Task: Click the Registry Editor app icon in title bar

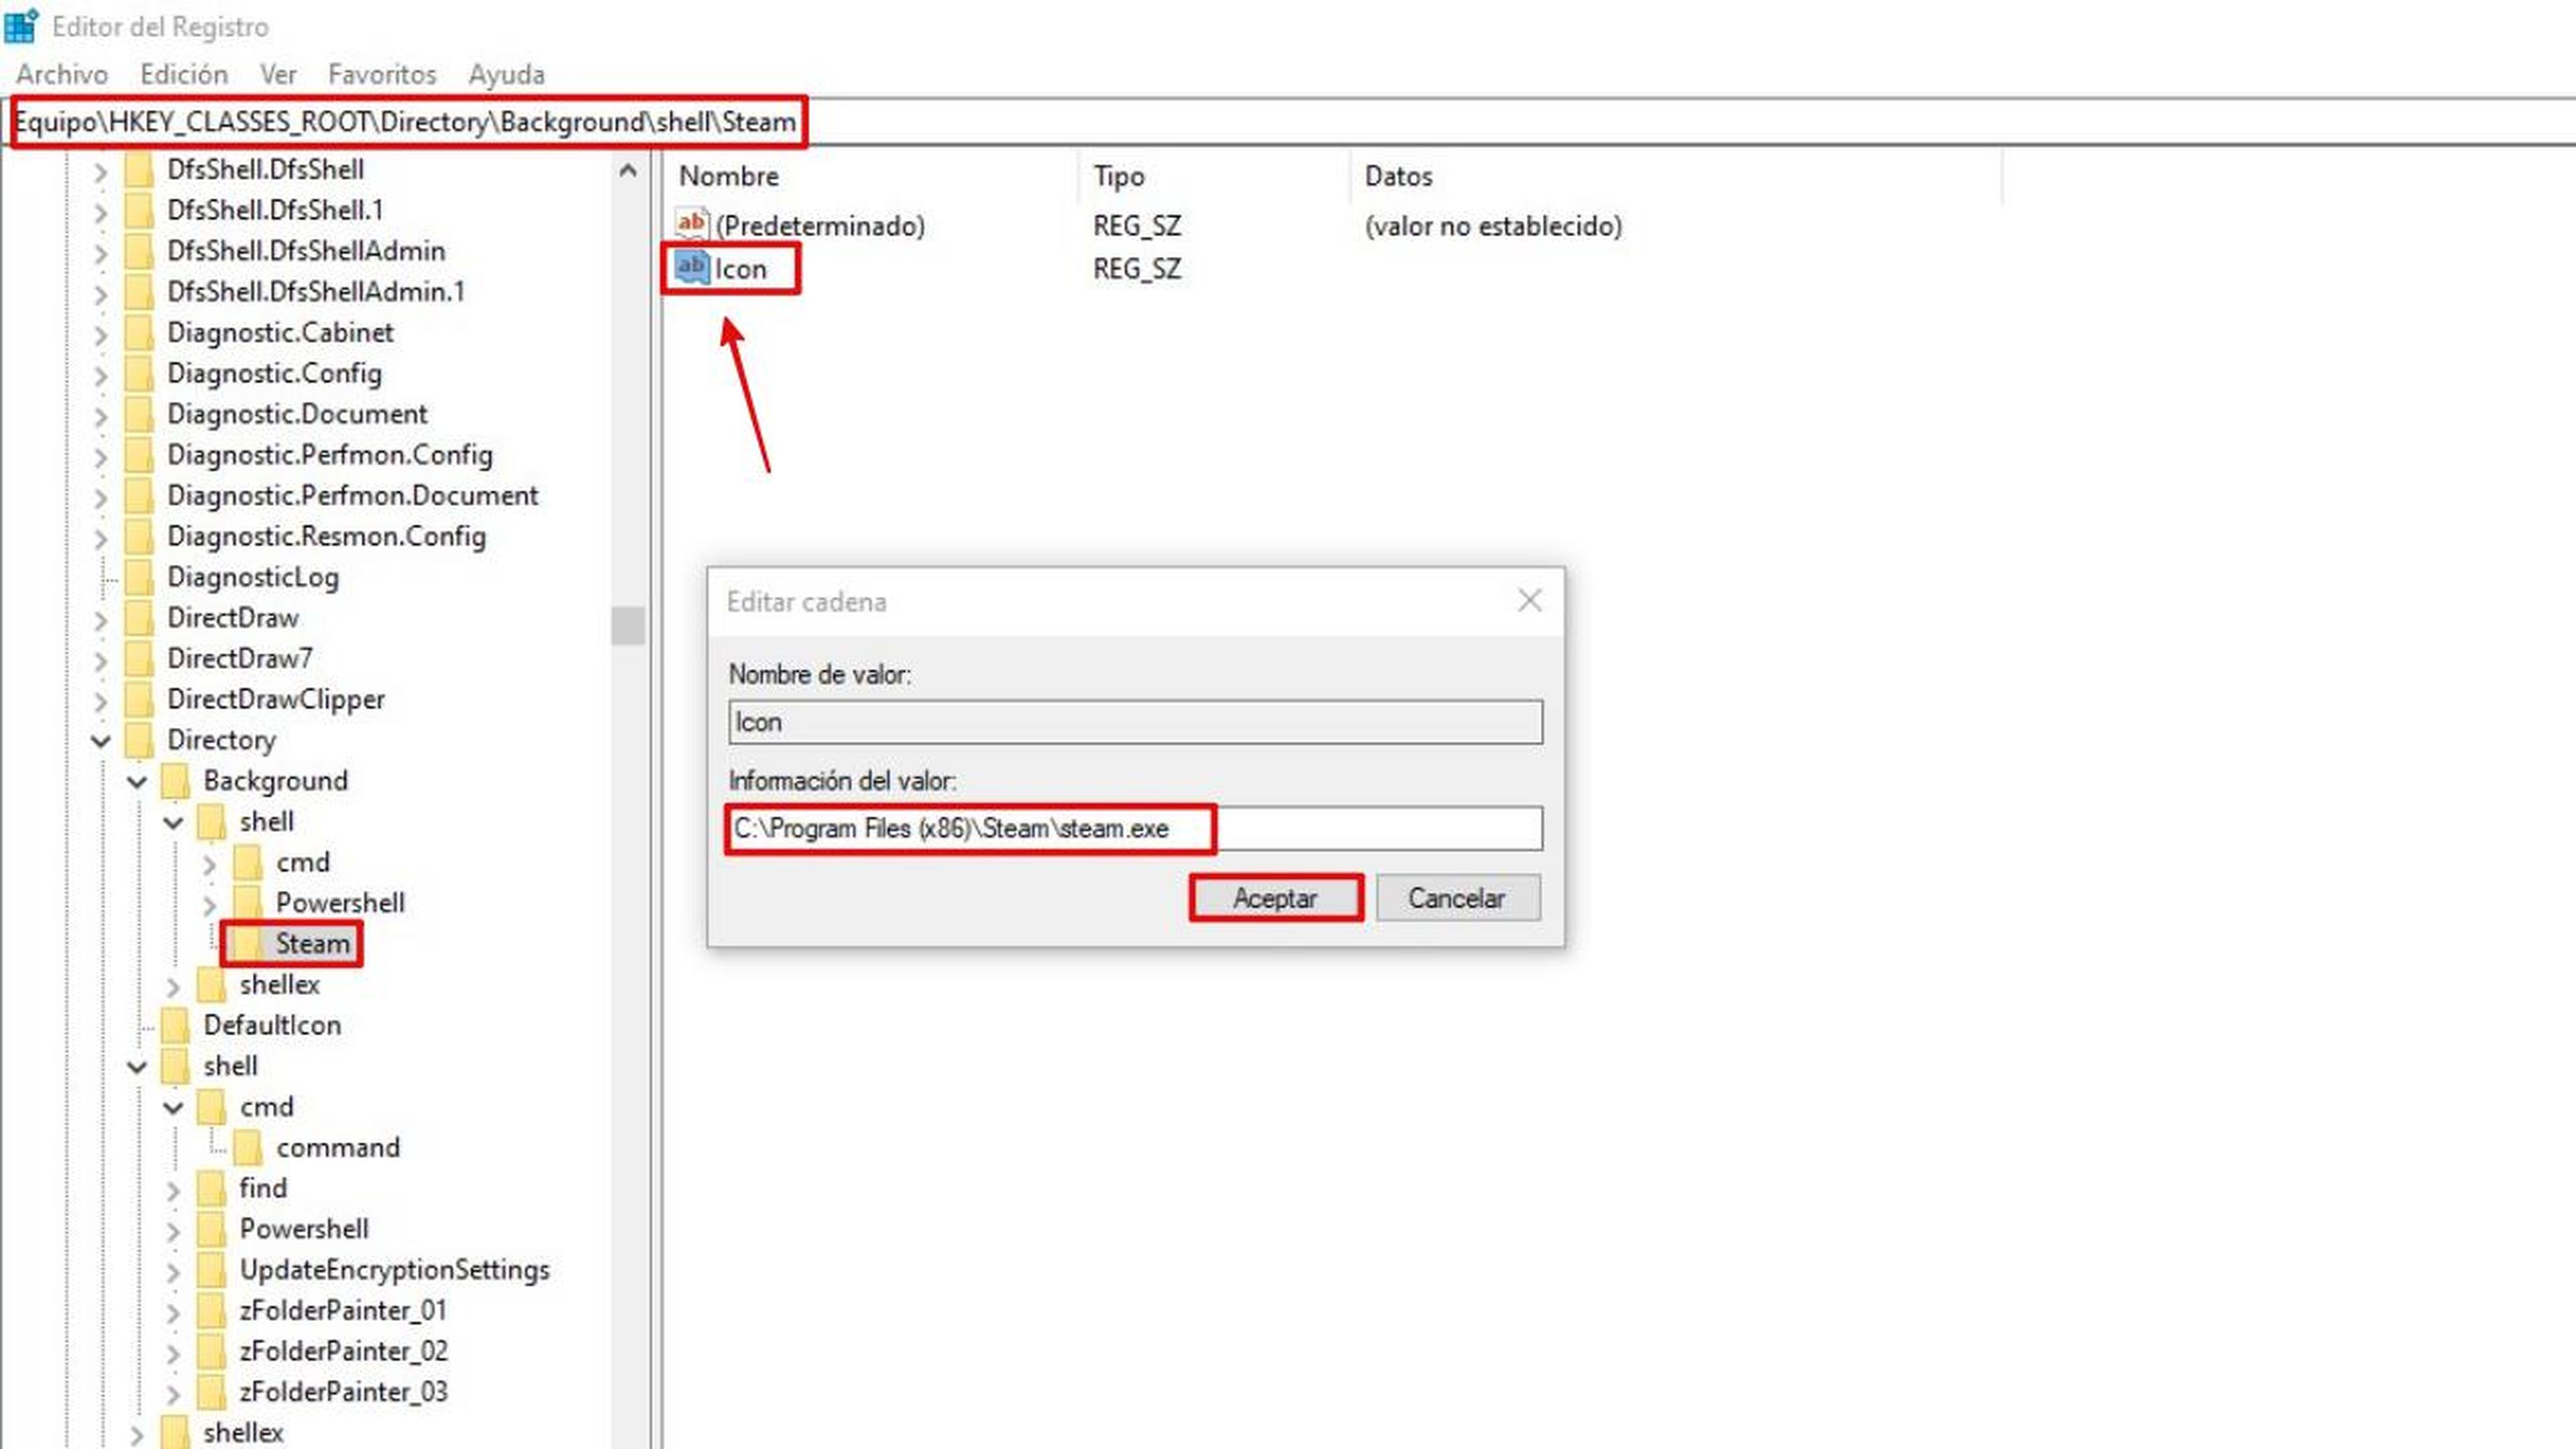Action: click(21, 26)
